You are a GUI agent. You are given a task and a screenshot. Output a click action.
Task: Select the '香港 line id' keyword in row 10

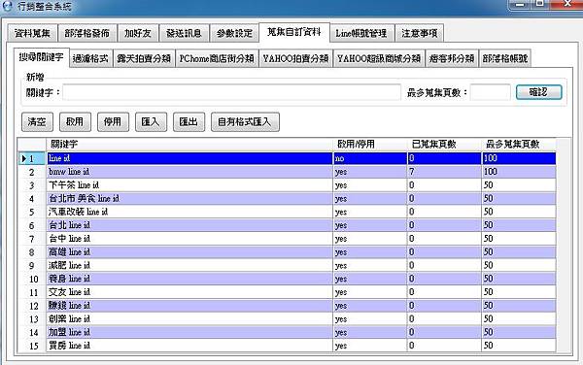tap(189, 279)
